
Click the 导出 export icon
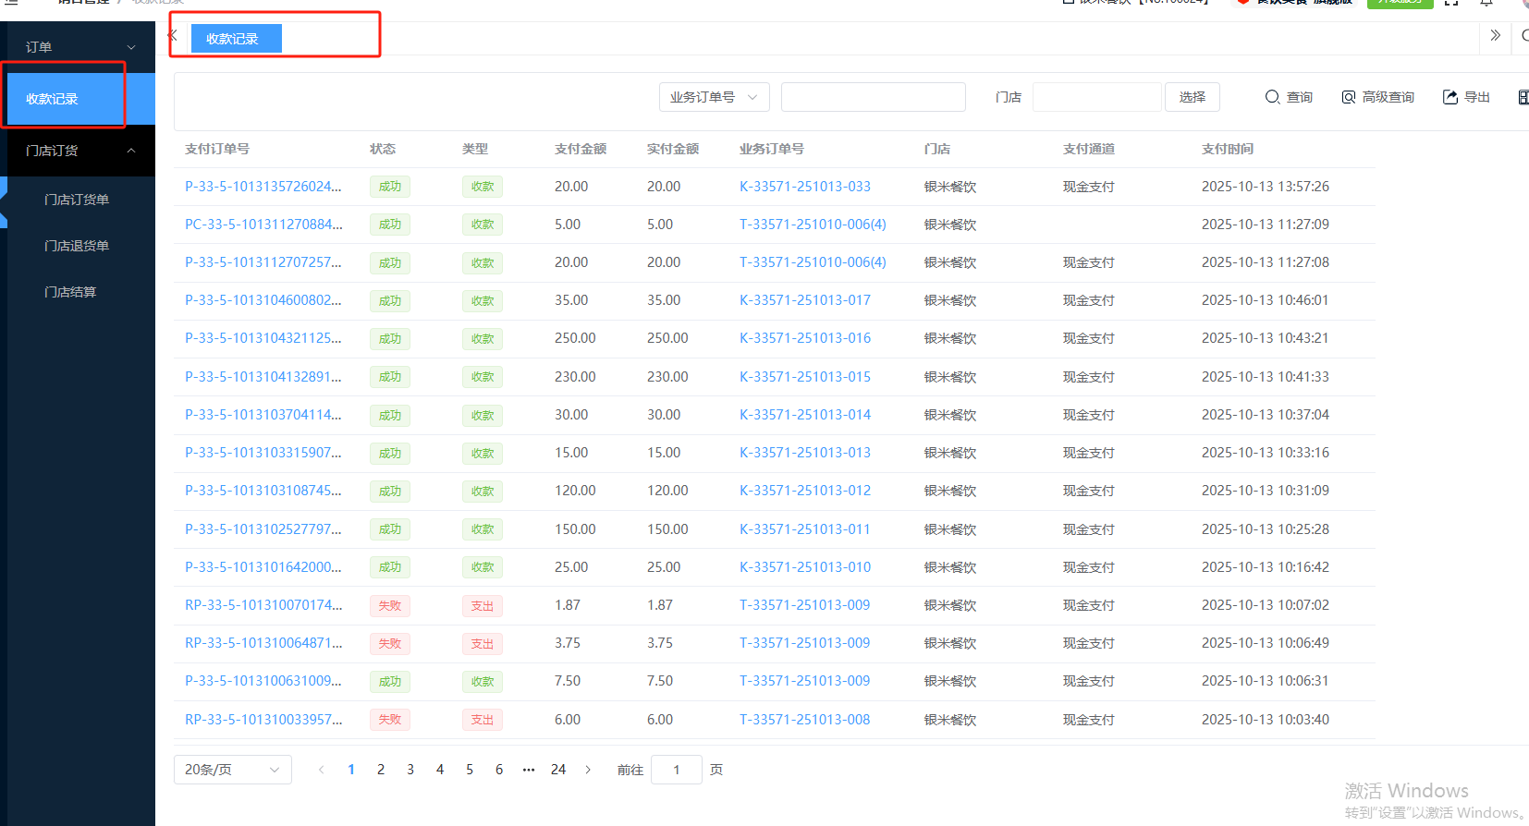(1465, 97)
